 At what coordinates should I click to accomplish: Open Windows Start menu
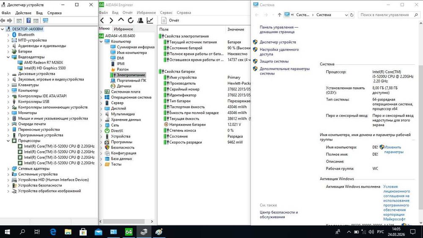pos(7,232)
